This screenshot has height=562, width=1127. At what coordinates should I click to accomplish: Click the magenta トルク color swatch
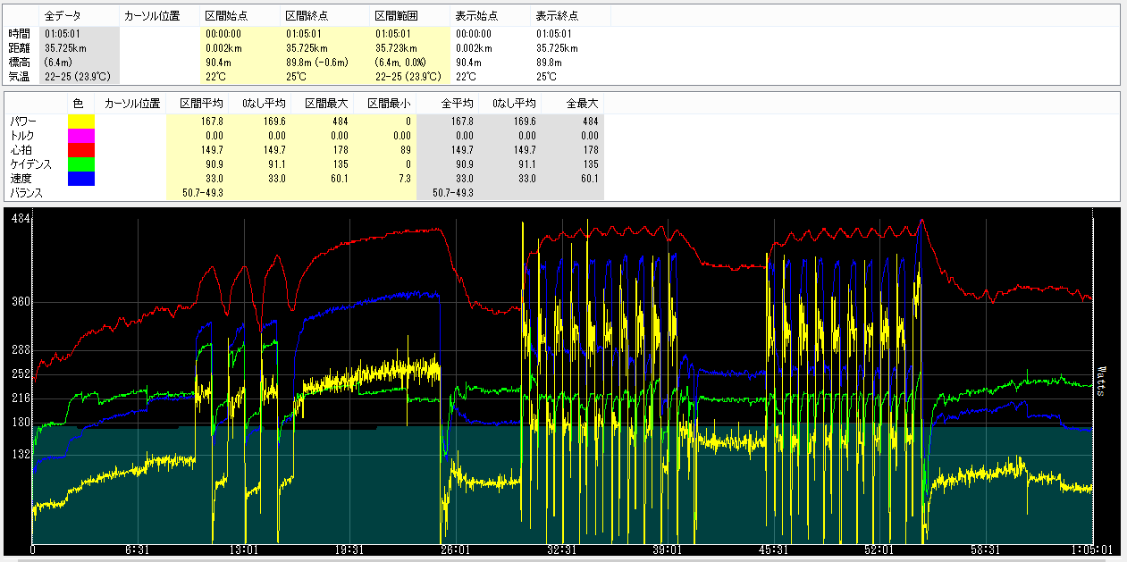pos(81,135)
